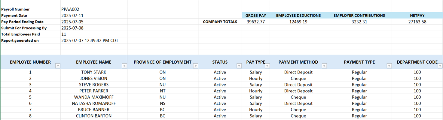Expand the Pay Type filter arrow
Viewport: 443px width, 120px height.
tap(267, 66)
